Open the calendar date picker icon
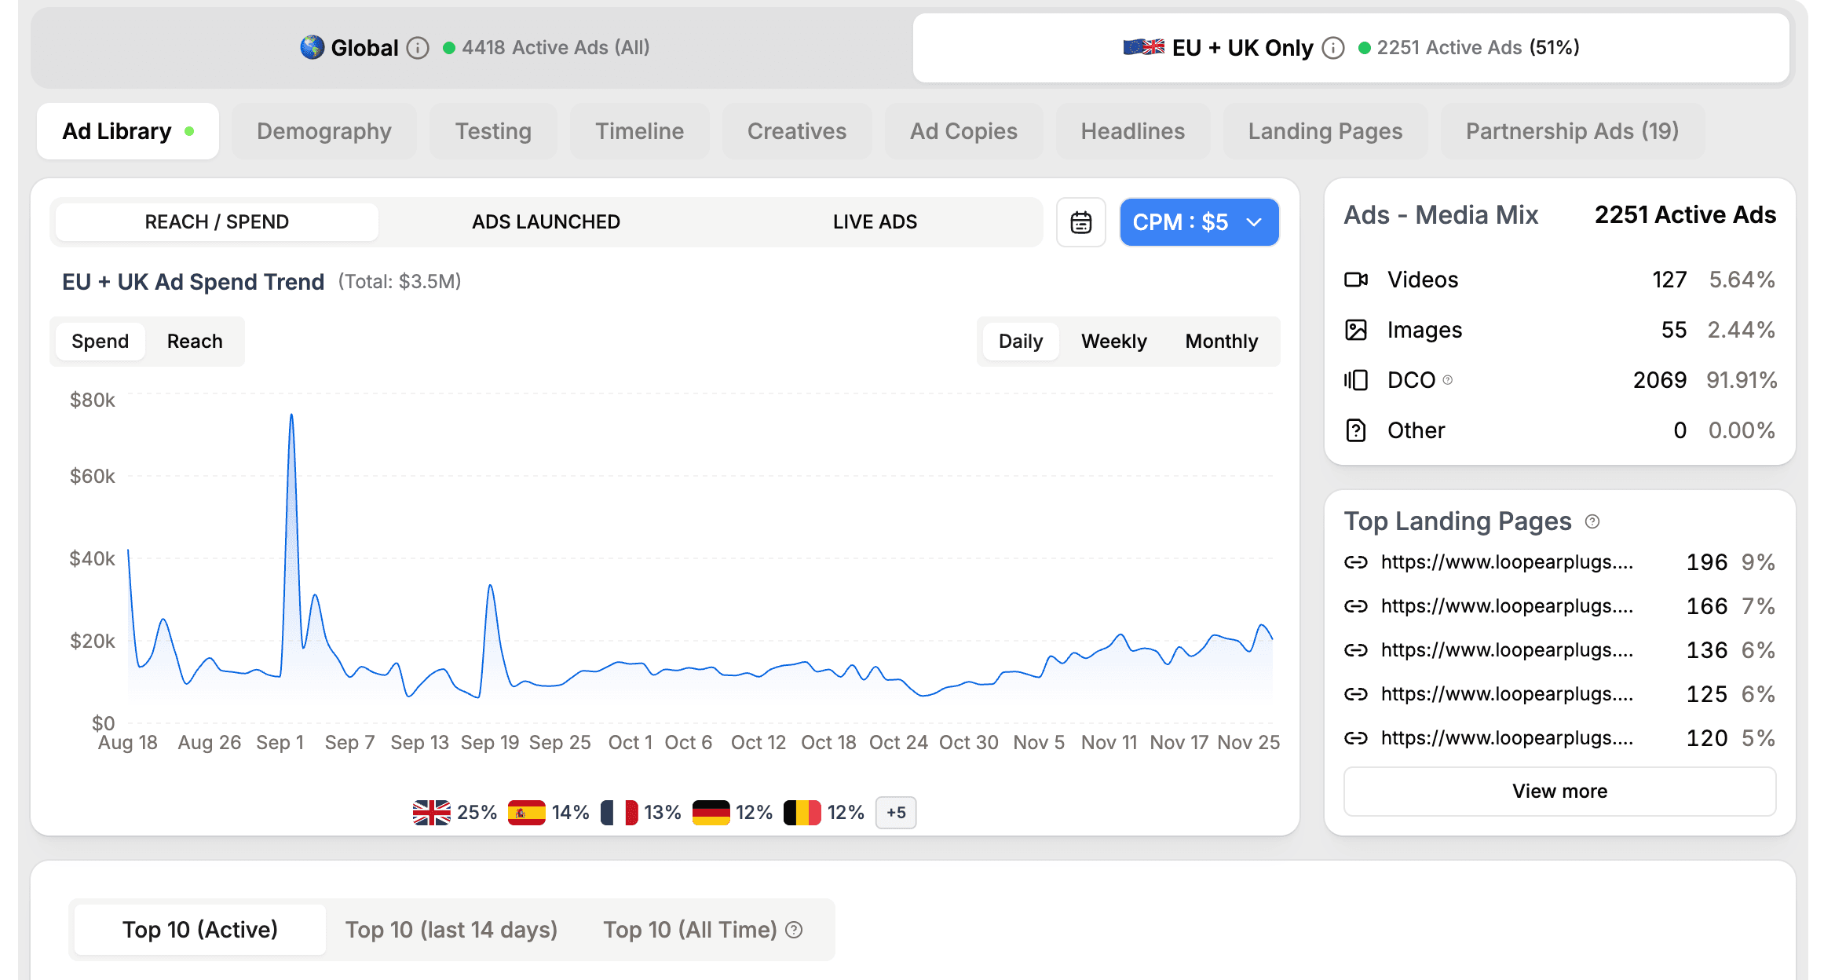This screenshot has height=980, width=1824. [x=1080, y=222]
